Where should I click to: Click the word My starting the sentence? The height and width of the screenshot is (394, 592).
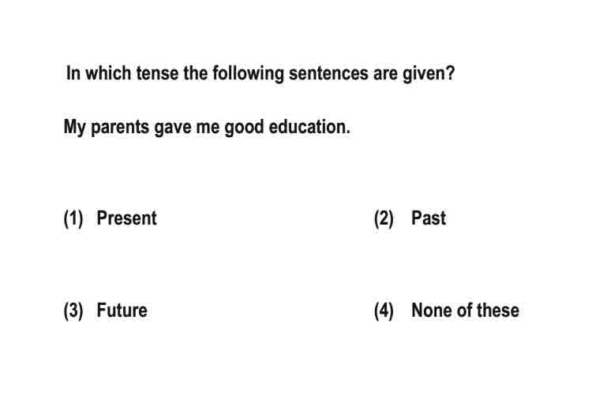(75, 128)
